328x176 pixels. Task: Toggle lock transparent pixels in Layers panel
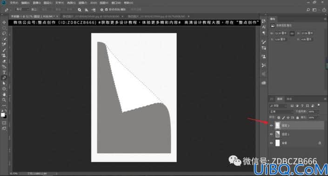279,117
